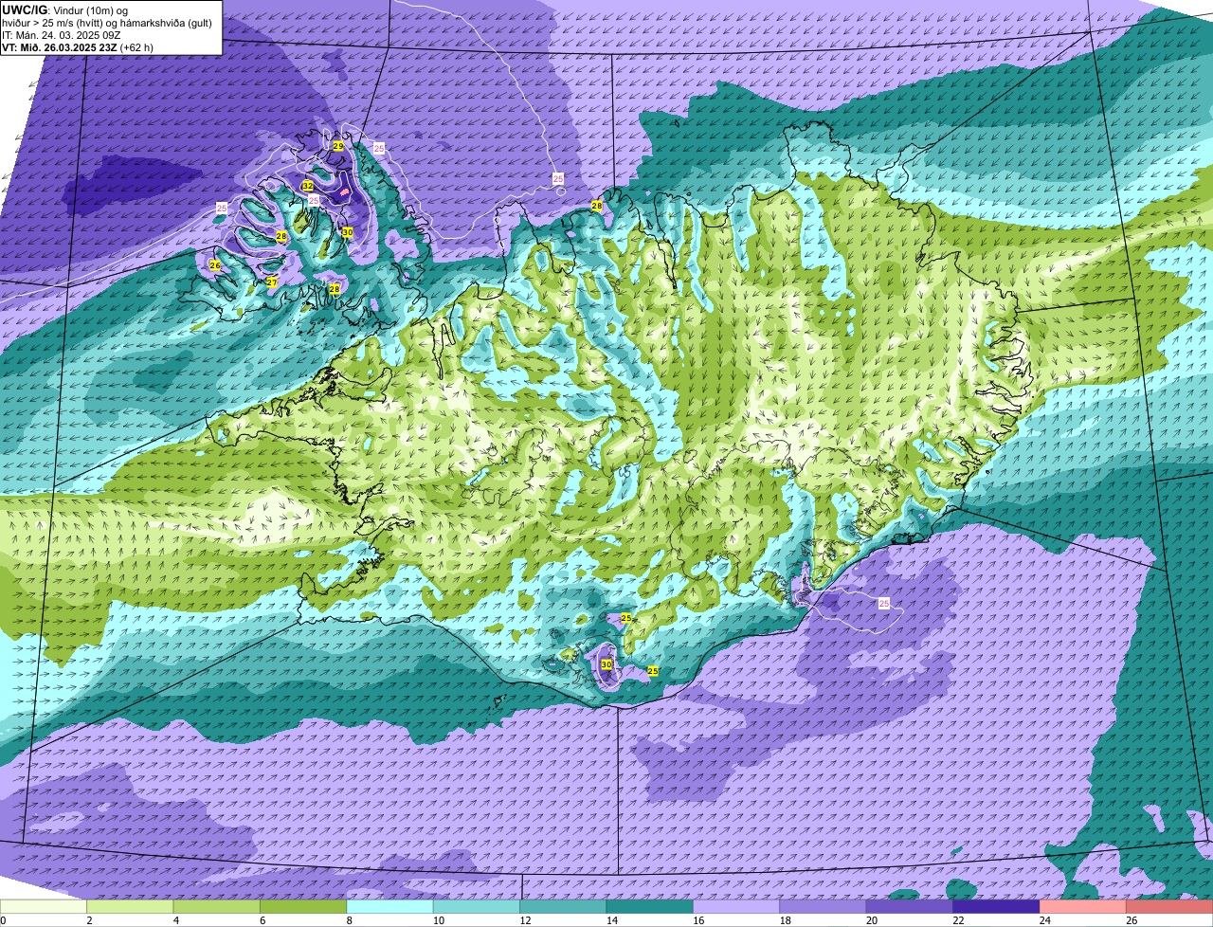Viewport: 1213px width, 927px height.
Task: Click the legend tick label '22'
Action: (956, 920)
